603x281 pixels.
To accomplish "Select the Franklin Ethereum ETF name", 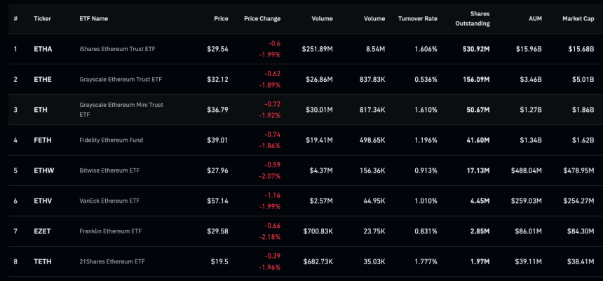I will 109,231.
